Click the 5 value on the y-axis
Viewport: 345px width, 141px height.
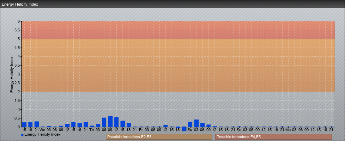click(19, 39)
